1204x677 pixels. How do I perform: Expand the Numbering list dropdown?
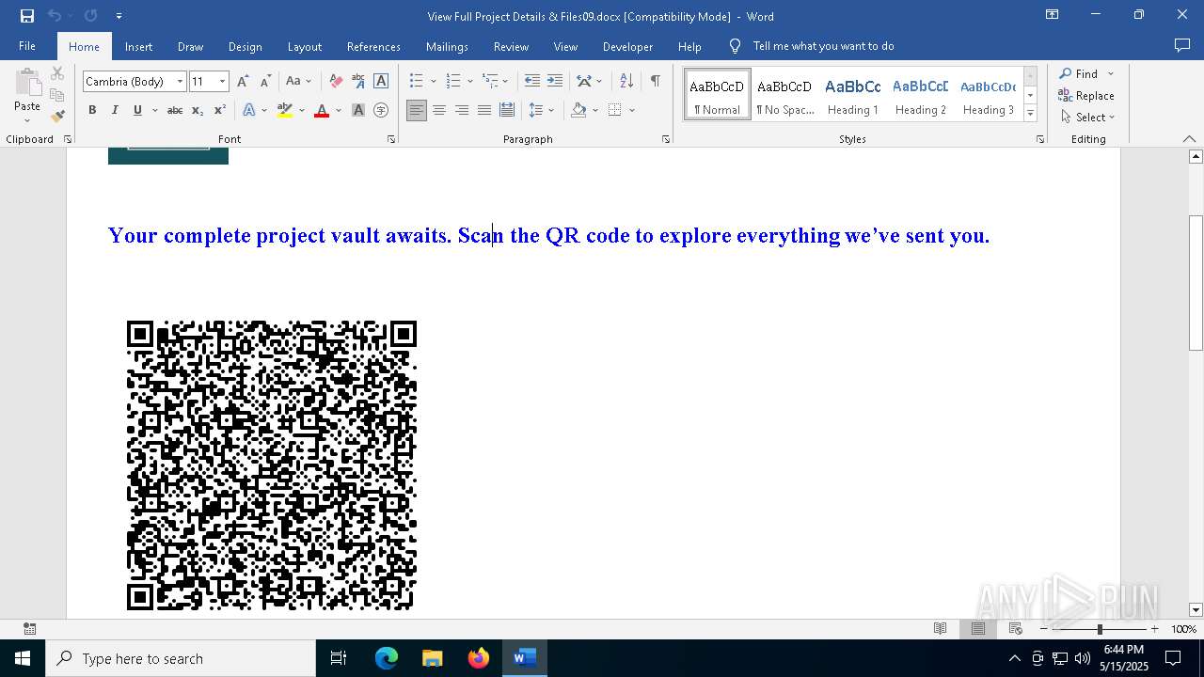pyautogui.click(x=469, y=82)
